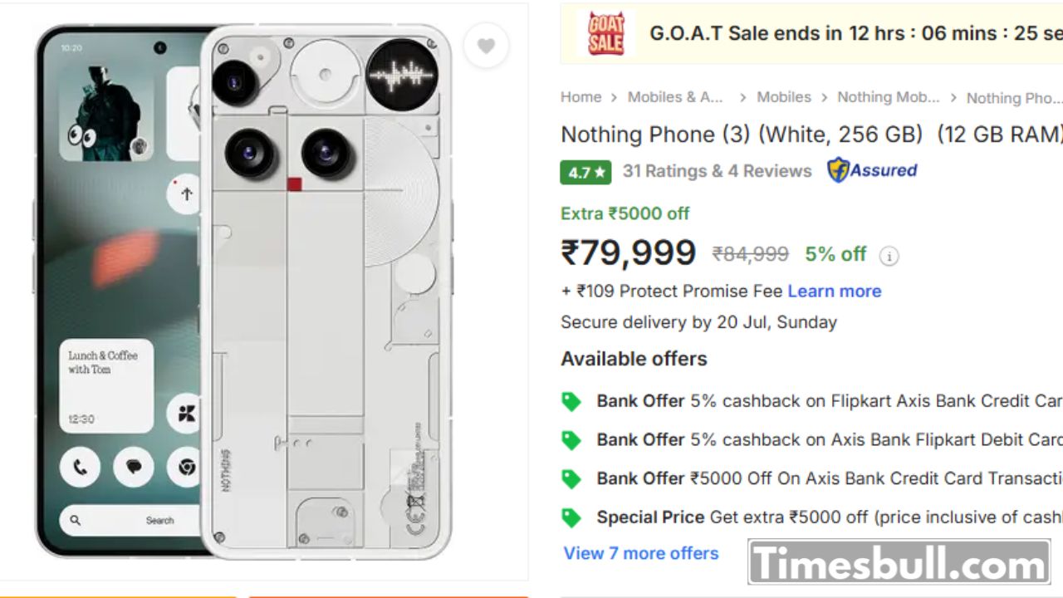Click the G.O.A.T Sale badge icon
This screenshot has height=598, width=1063.
[605, 33]
